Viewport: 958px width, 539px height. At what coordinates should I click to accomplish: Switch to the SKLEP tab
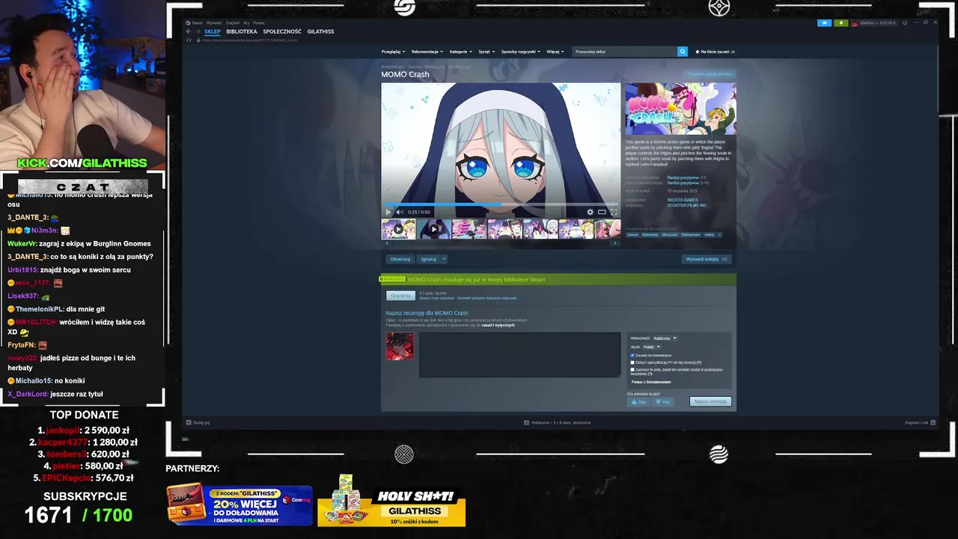212,31
